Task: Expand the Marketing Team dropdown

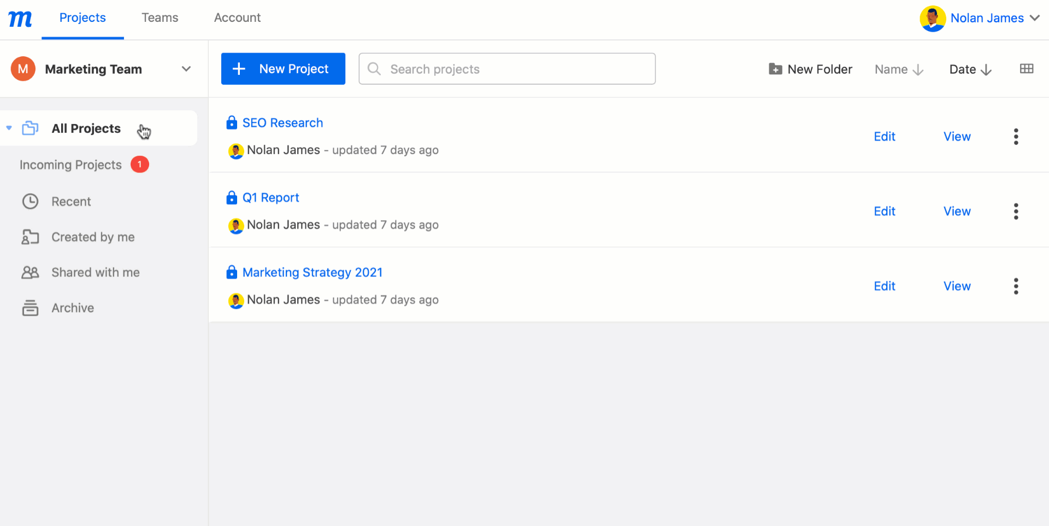Action: tap(186, 69)
